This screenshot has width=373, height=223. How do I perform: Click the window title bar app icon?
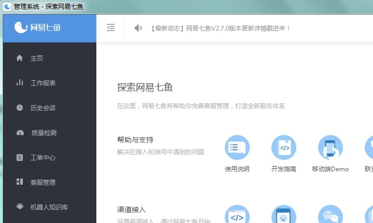tap(7, 6)
